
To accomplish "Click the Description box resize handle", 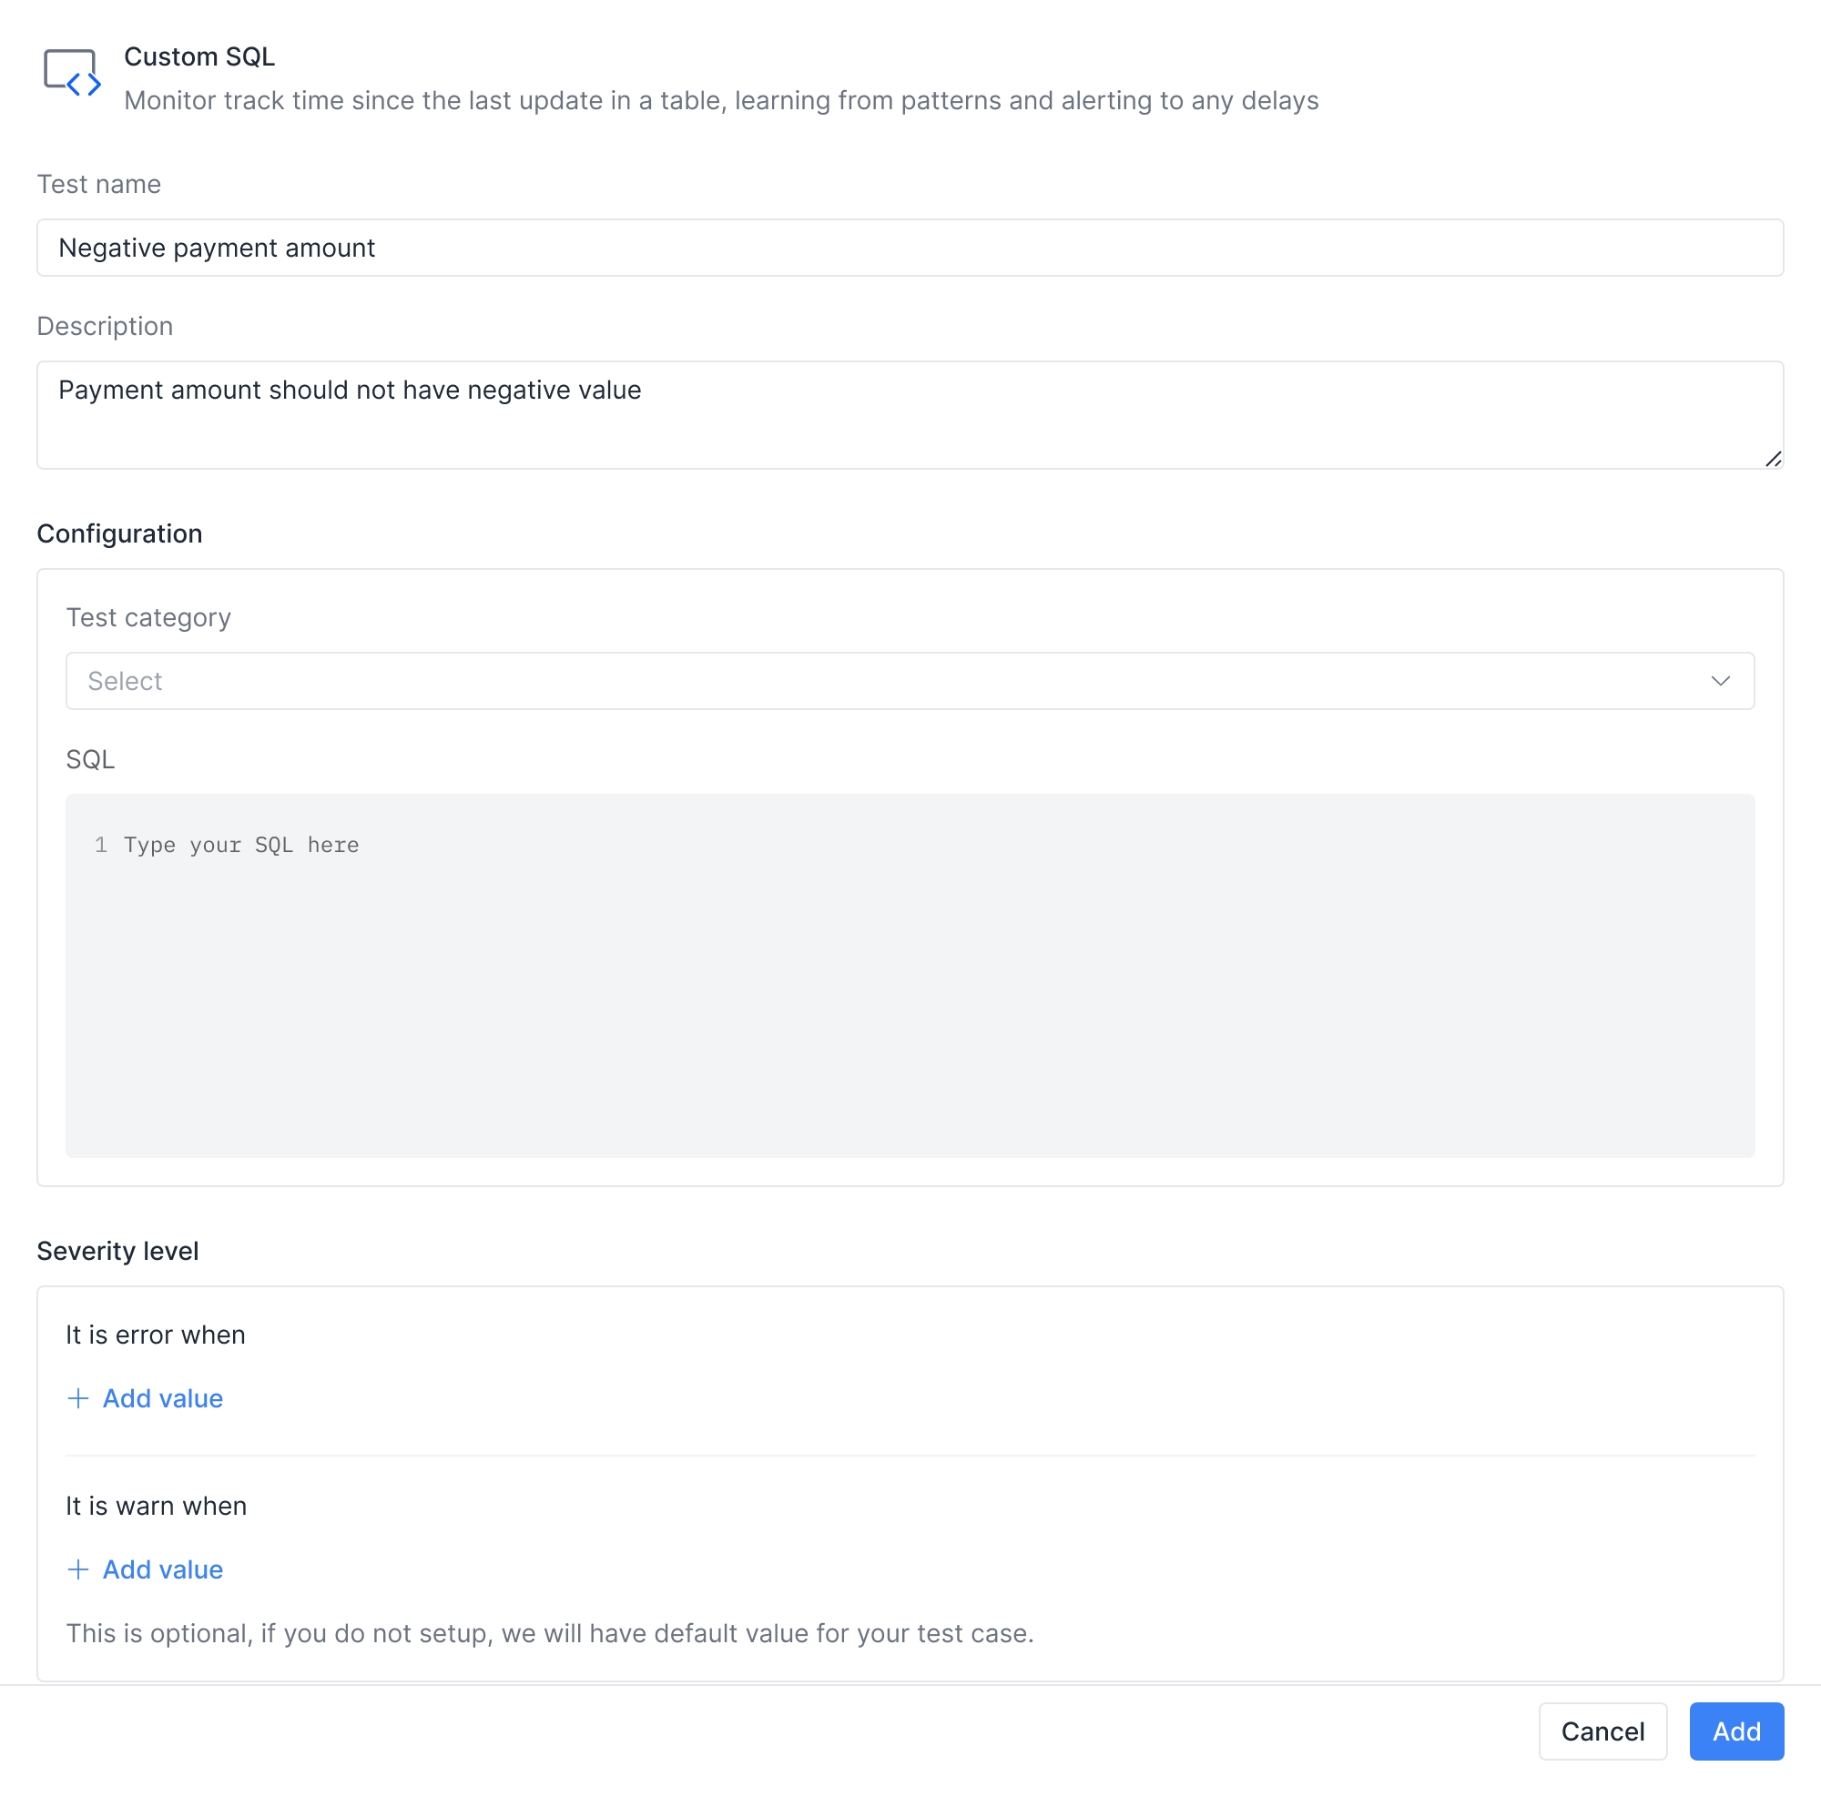I will pyautogui.click(x=1772, y=459).
